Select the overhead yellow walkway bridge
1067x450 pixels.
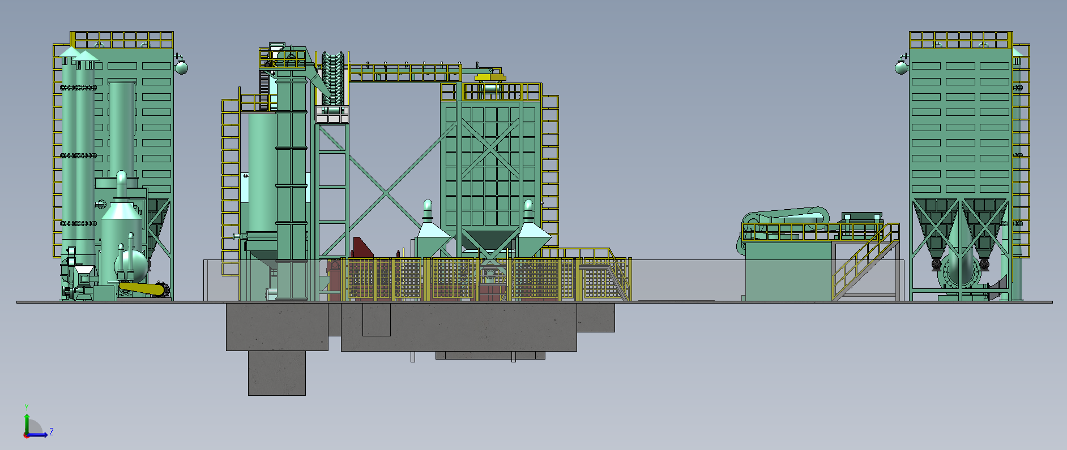coord(405,73)
